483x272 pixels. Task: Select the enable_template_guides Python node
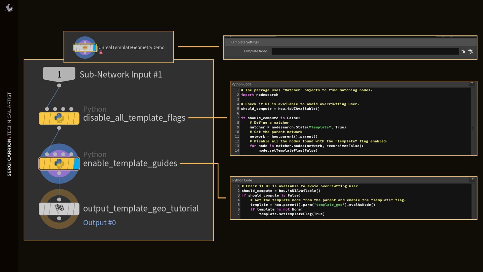pos(59,164)
